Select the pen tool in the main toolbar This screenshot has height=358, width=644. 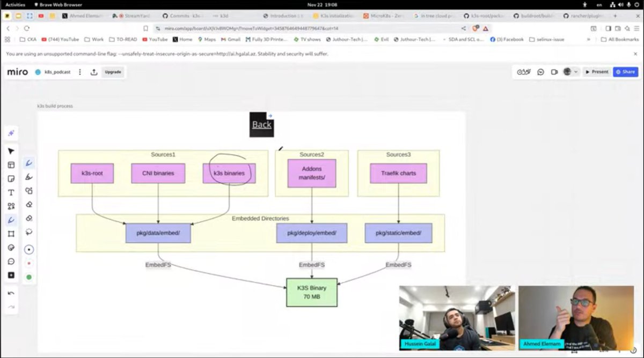coord(11,220)
